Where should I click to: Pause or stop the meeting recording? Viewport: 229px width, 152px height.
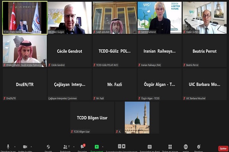tap(122, 147)
